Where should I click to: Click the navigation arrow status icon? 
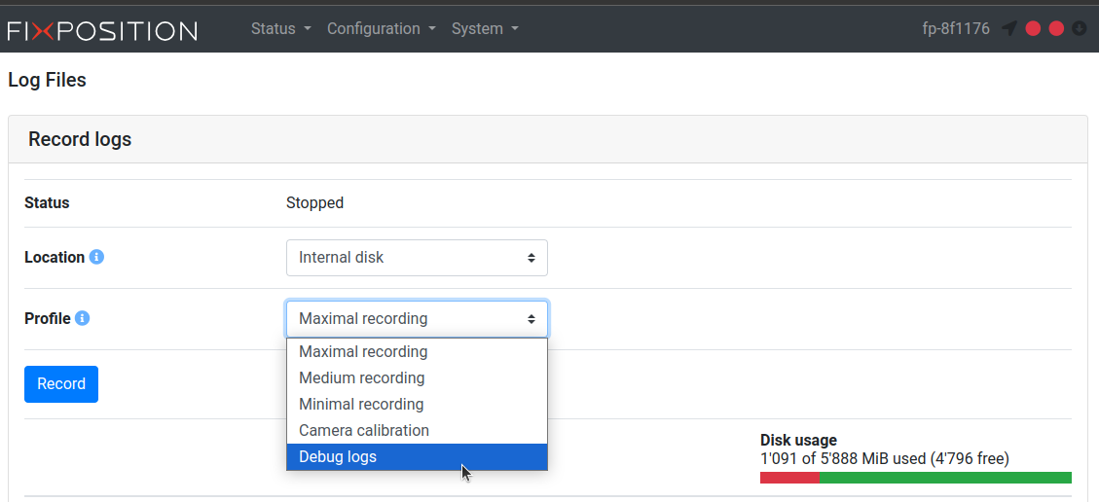(1009, 29)
